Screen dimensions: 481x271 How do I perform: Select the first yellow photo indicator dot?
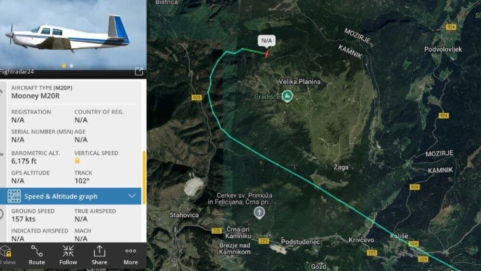point(64,65)
